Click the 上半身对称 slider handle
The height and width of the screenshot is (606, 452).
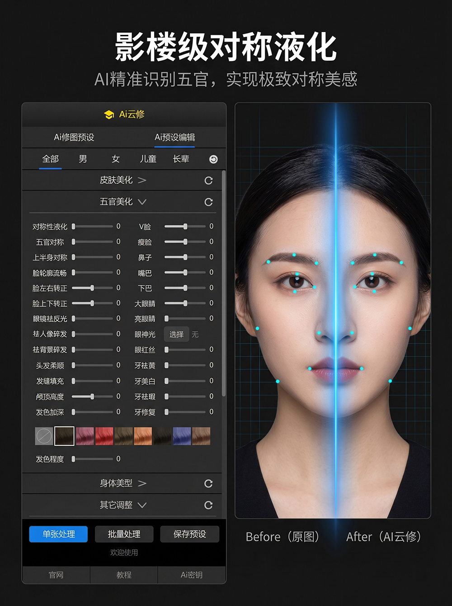tap(73, 257)
